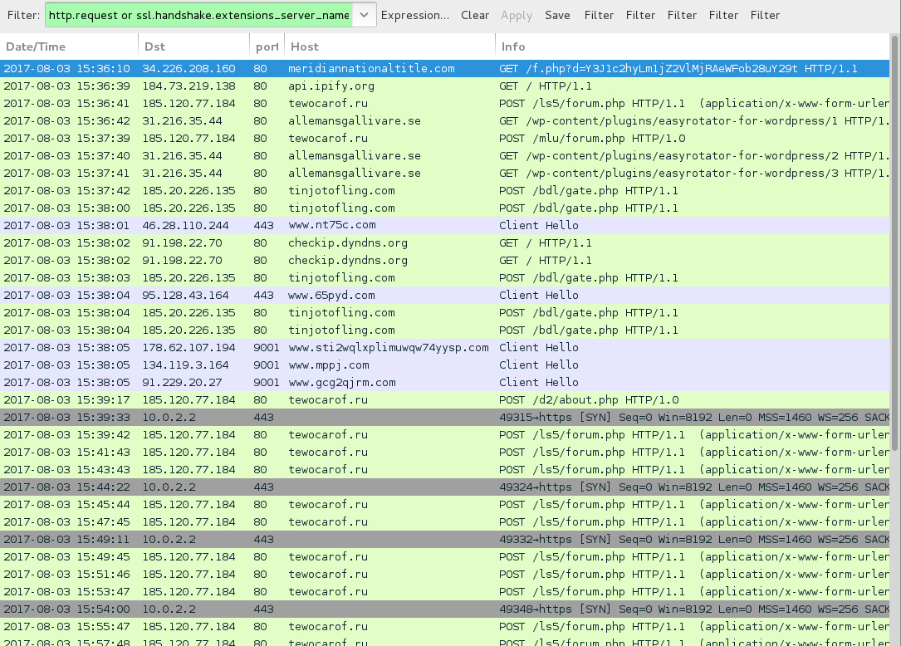Click the 15:36:41 tewocarof.ru ls5/forum.php row
The height and width of the screenshot is (646, 901).
pyautogui.click(x=445, y=104)
